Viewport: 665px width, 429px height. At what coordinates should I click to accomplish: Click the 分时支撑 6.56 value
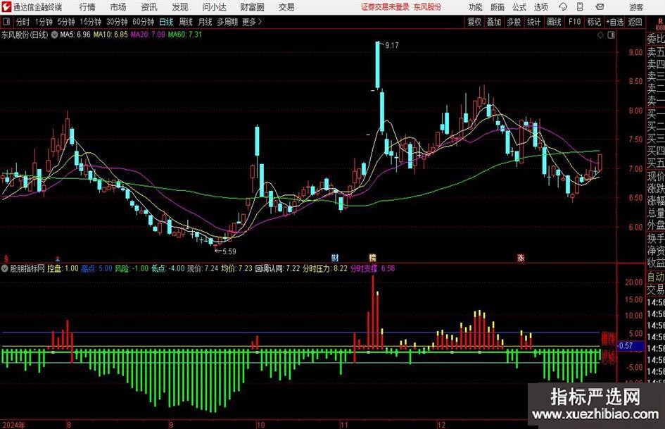pyautogui.click(x=373, y=268)
